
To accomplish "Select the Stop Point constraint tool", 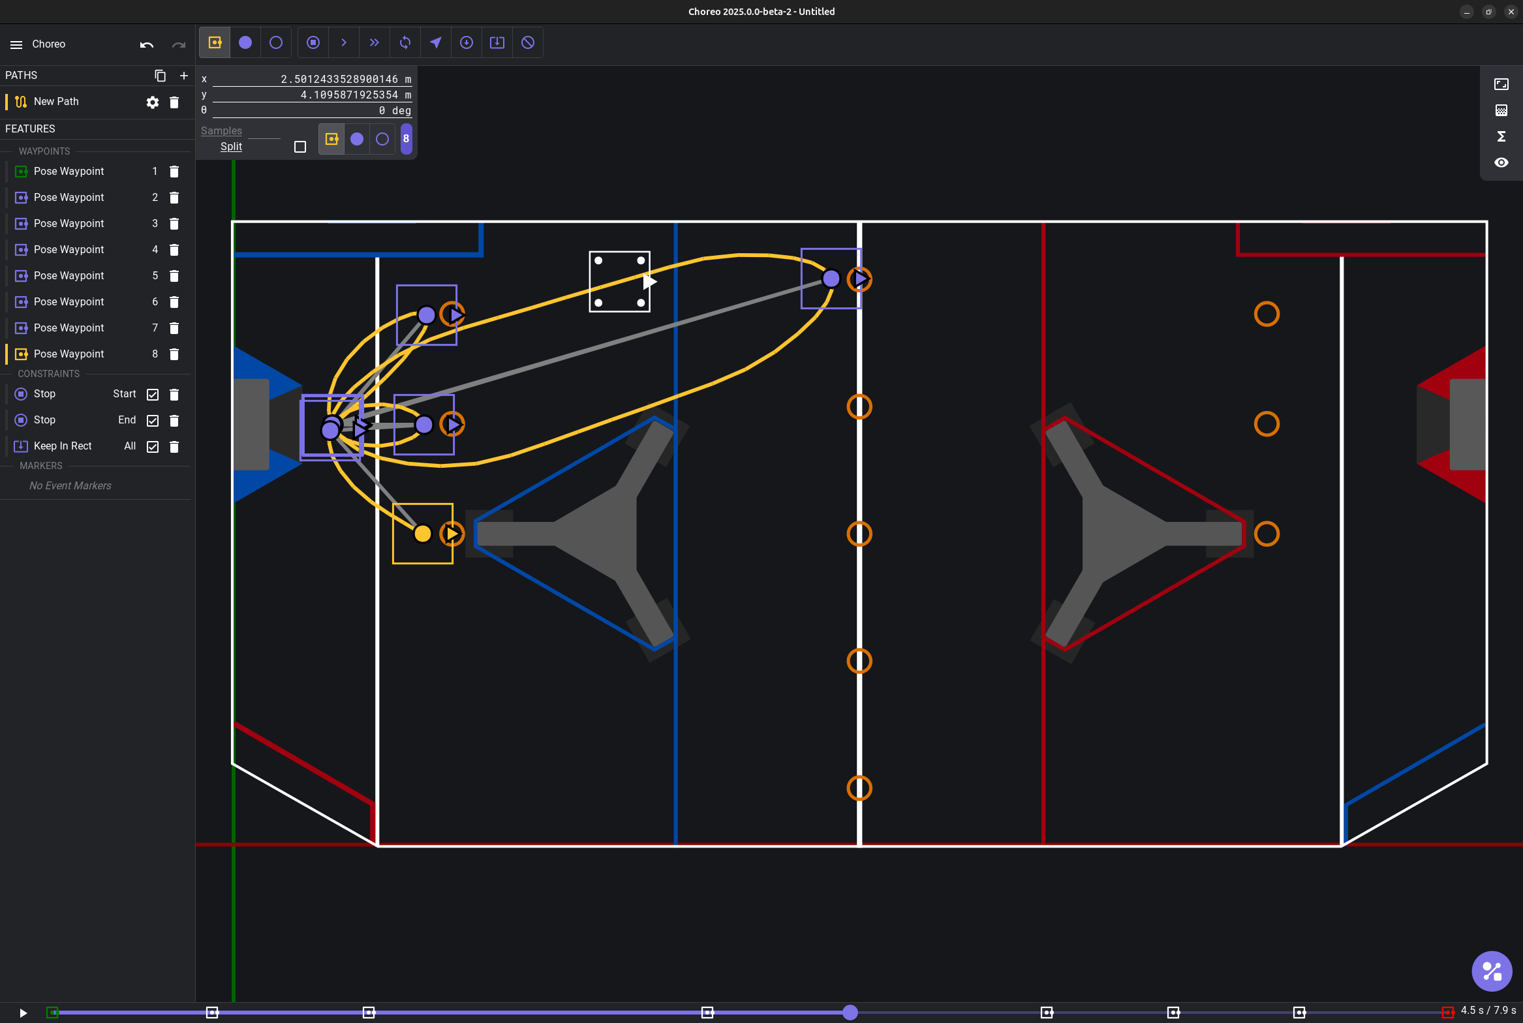I will (x=313, y=42).
